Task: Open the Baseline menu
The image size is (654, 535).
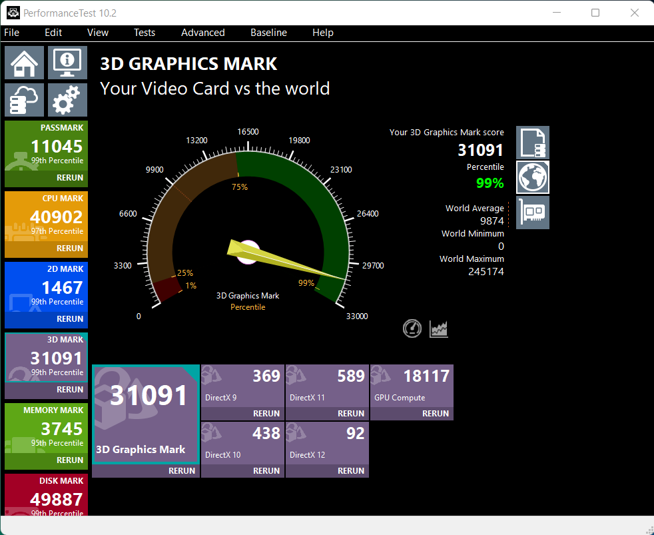Action: tap(268, 33)
